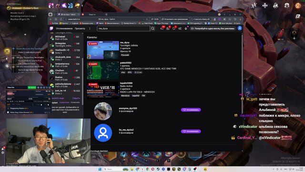Open the me_dyza live stream thumbnail

point(103,50)
